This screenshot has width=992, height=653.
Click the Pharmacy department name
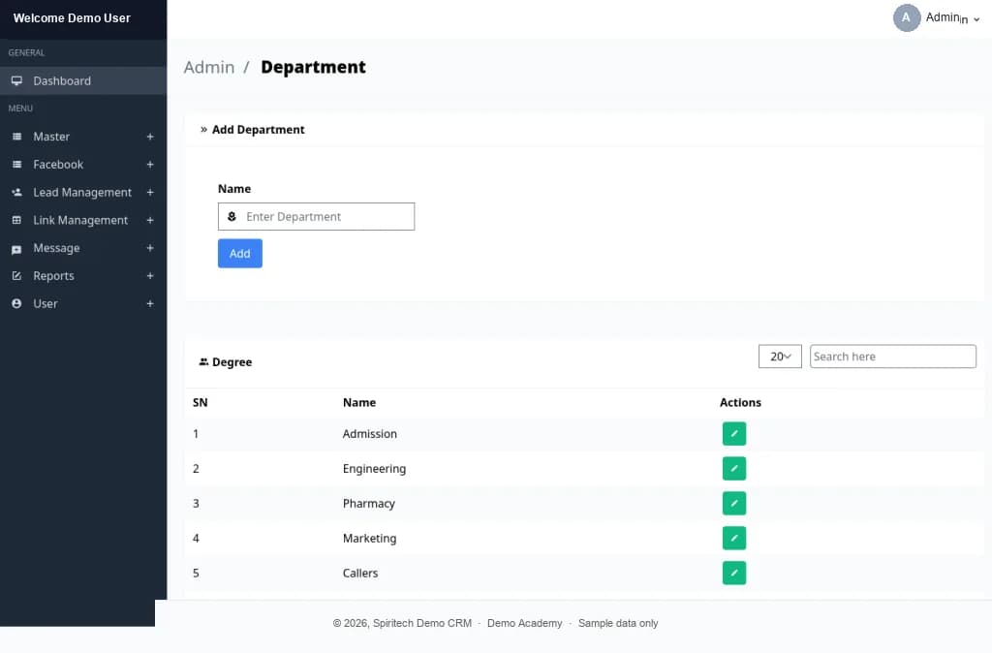point(369,504)
